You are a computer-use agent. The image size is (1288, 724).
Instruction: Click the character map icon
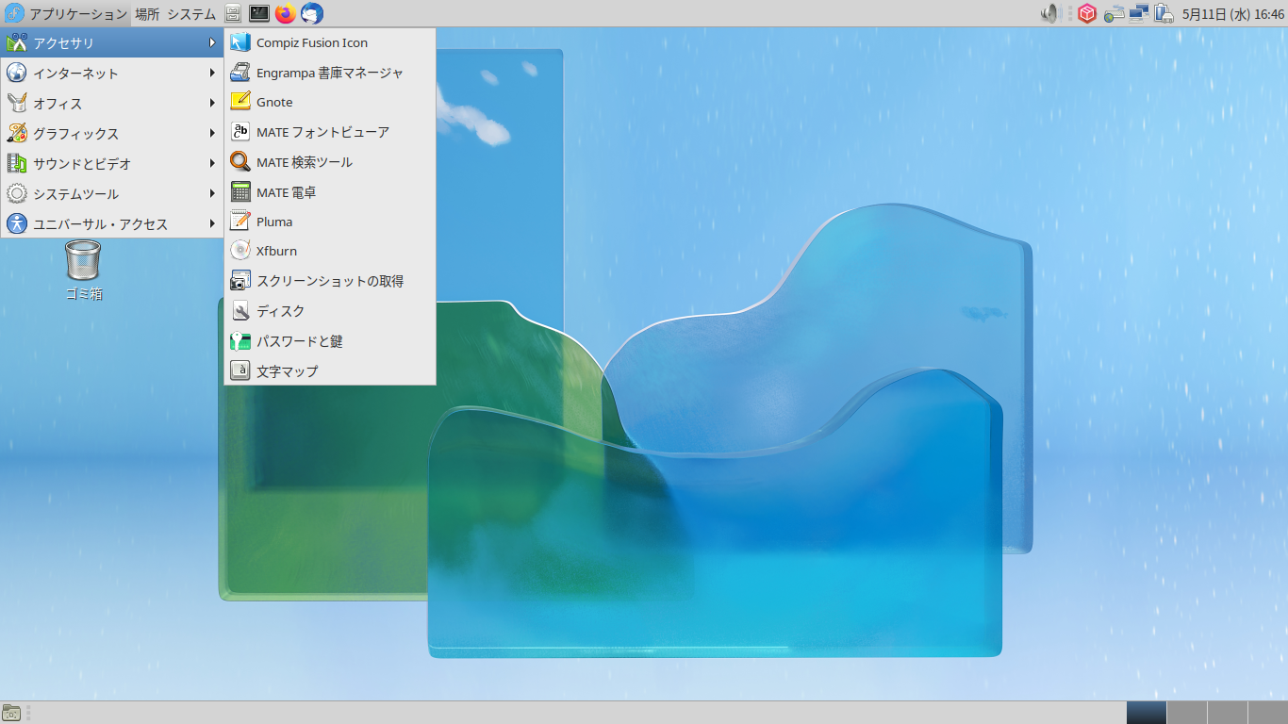240,370
